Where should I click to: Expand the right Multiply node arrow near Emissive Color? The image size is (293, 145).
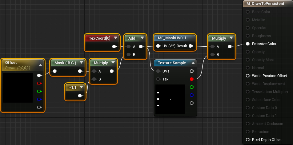[x=231, y=38]
